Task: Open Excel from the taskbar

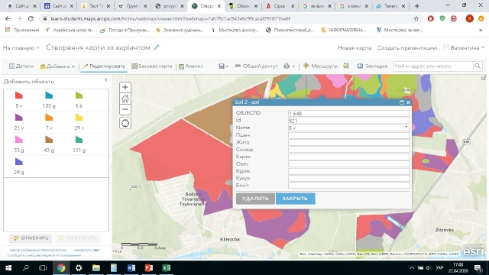Action: click(167, 268)
